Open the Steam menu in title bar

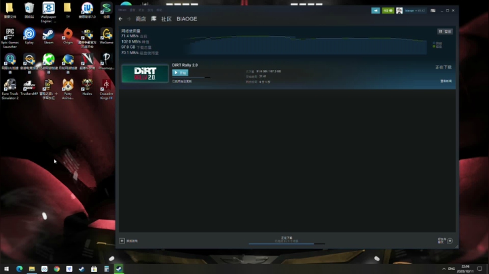(122, 10)
